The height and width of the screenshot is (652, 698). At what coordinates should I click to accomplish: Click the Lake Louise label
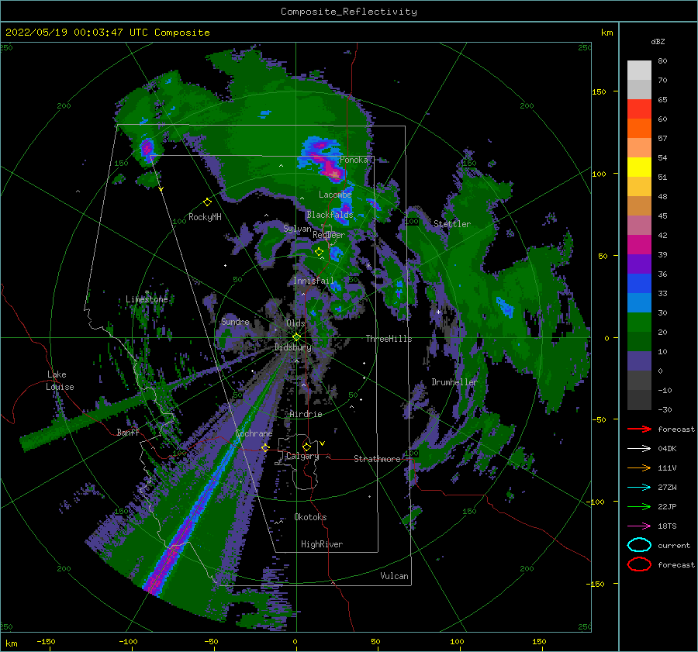point(60,381)
